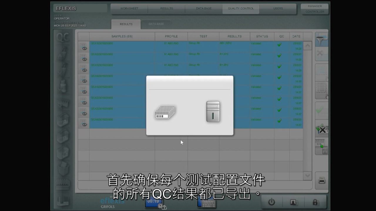The image size is (376, 211).
Task: Click the QC column header
Action: click(282, 36)
